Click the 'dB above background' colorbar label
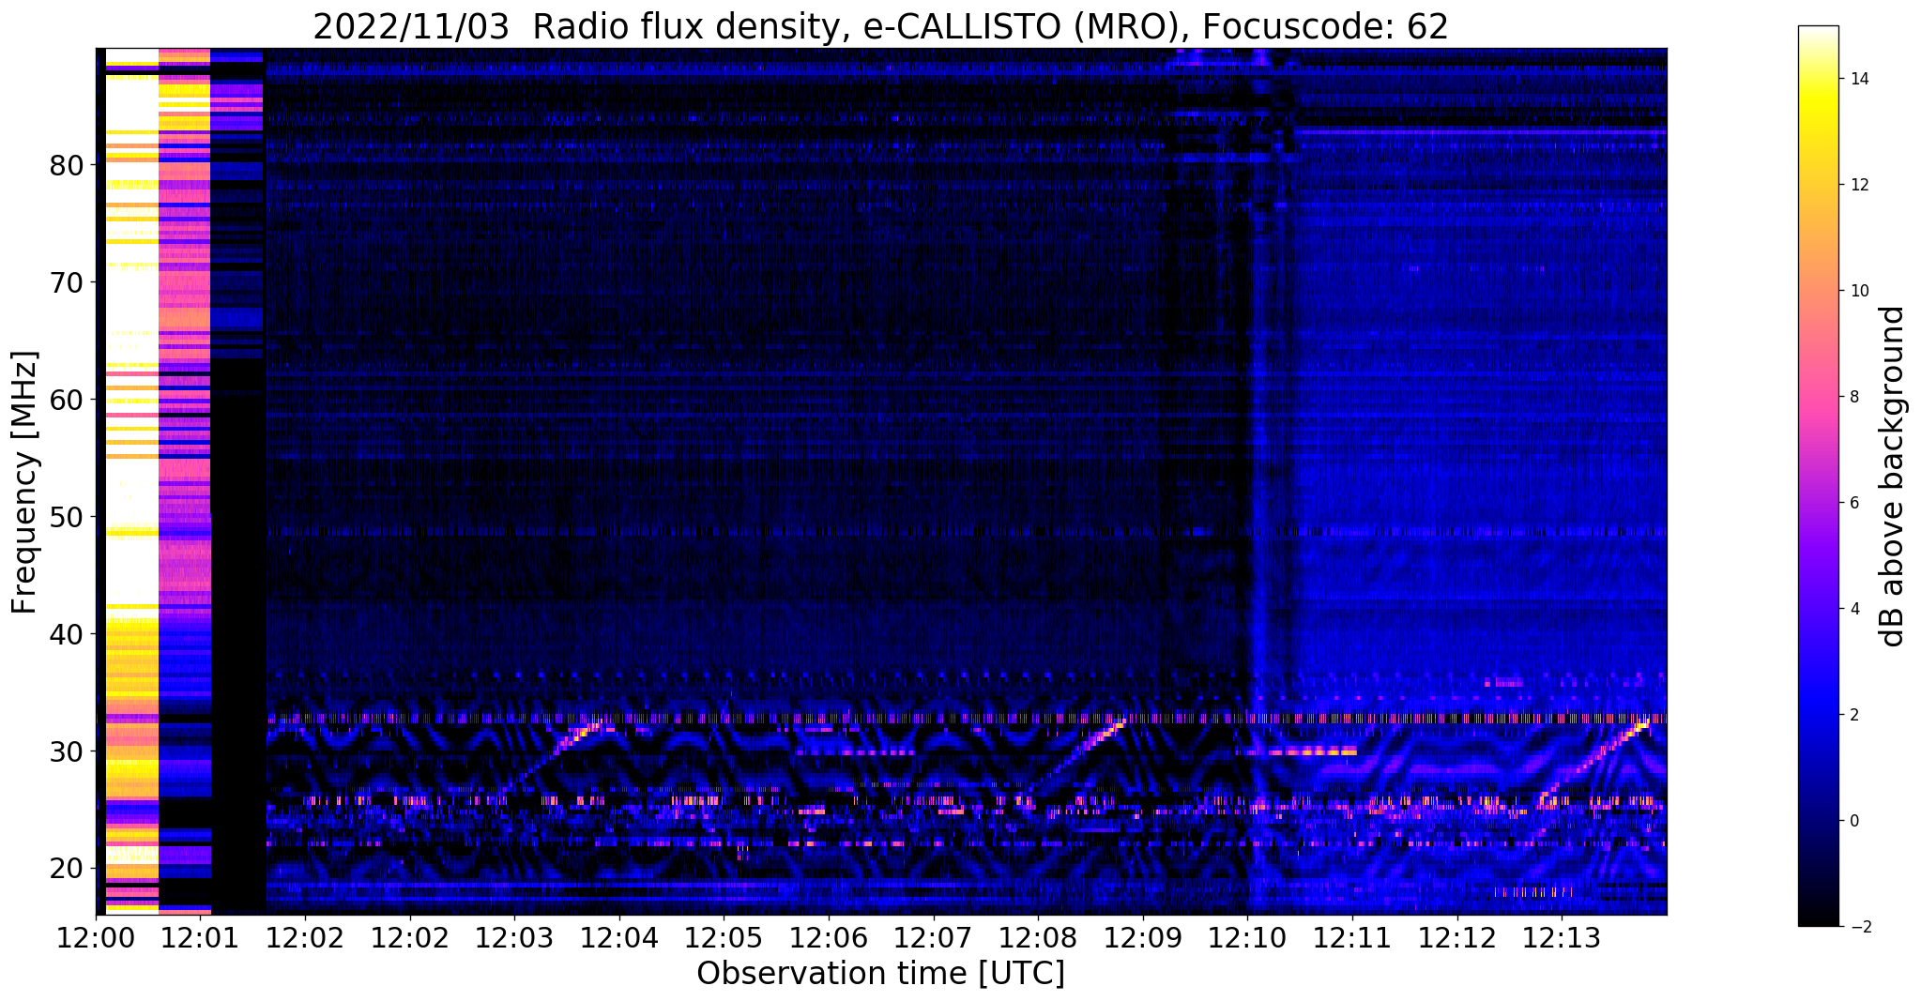 click(1893, 477)
